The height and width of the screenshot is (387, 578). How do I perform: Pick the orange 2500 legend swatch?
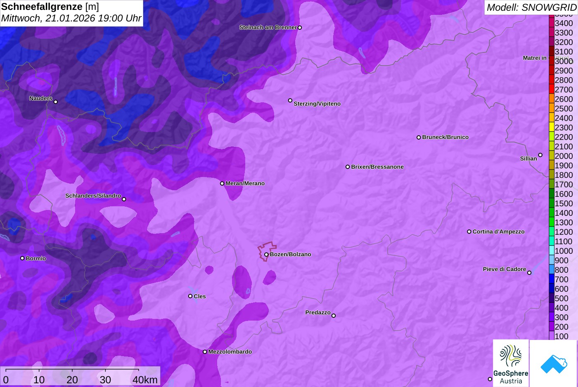pos(552,109)
